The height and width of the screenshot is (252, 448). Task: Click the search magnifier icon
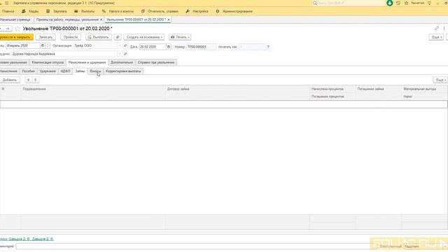[314, 3]
